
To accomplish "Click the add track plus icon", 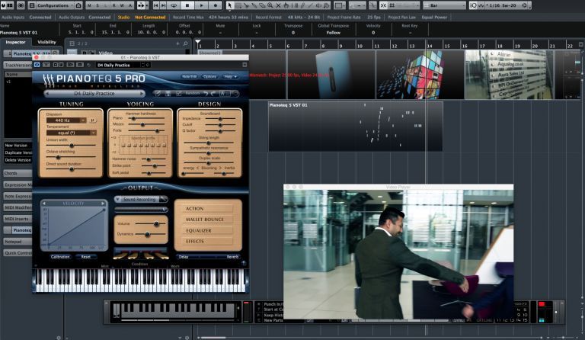I will tap(177, 43).
